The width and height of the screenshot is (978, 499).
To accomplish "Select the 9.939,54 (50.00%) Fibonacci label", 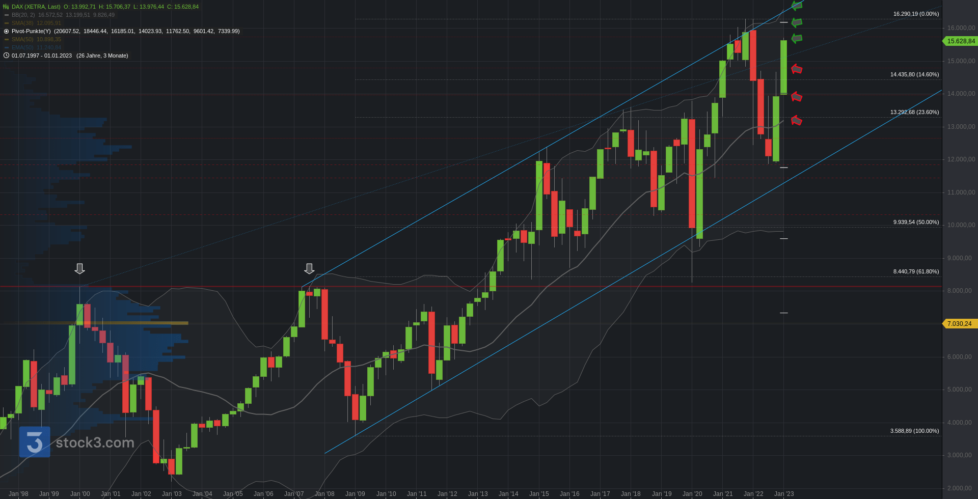I will point(916,222).
